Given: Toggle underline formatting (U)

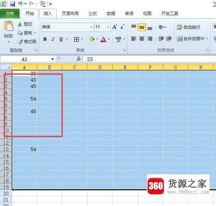Looking at the screenshot, I should (61, 39).
